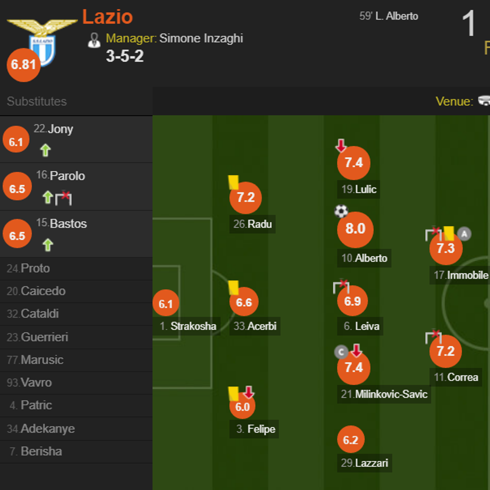Click the goal ball icon above Alberto
This screenshot has height=490, width=490.
click(x=341, y=211)
